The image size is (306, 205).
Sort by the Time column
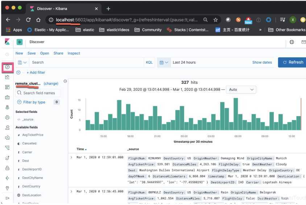pyautogui.click(x=82, y=149)
